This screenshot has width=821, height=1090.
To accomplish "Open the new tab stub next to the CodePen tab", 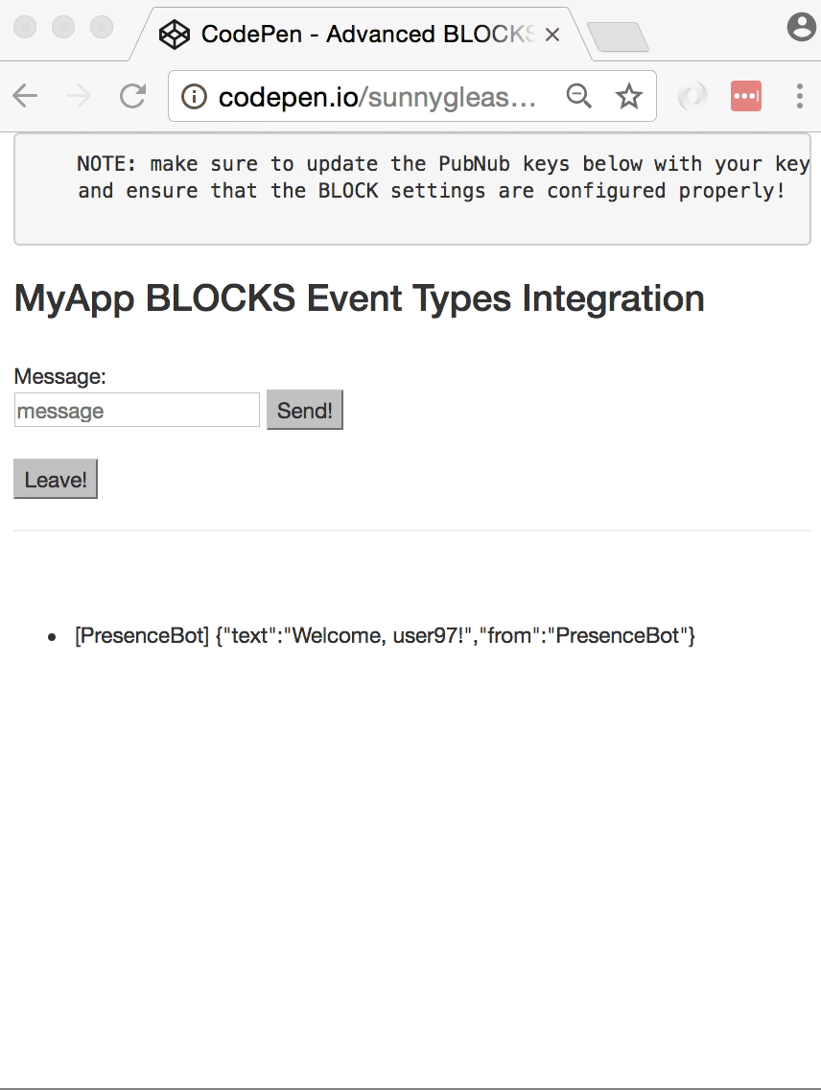I will coord(618,35).
